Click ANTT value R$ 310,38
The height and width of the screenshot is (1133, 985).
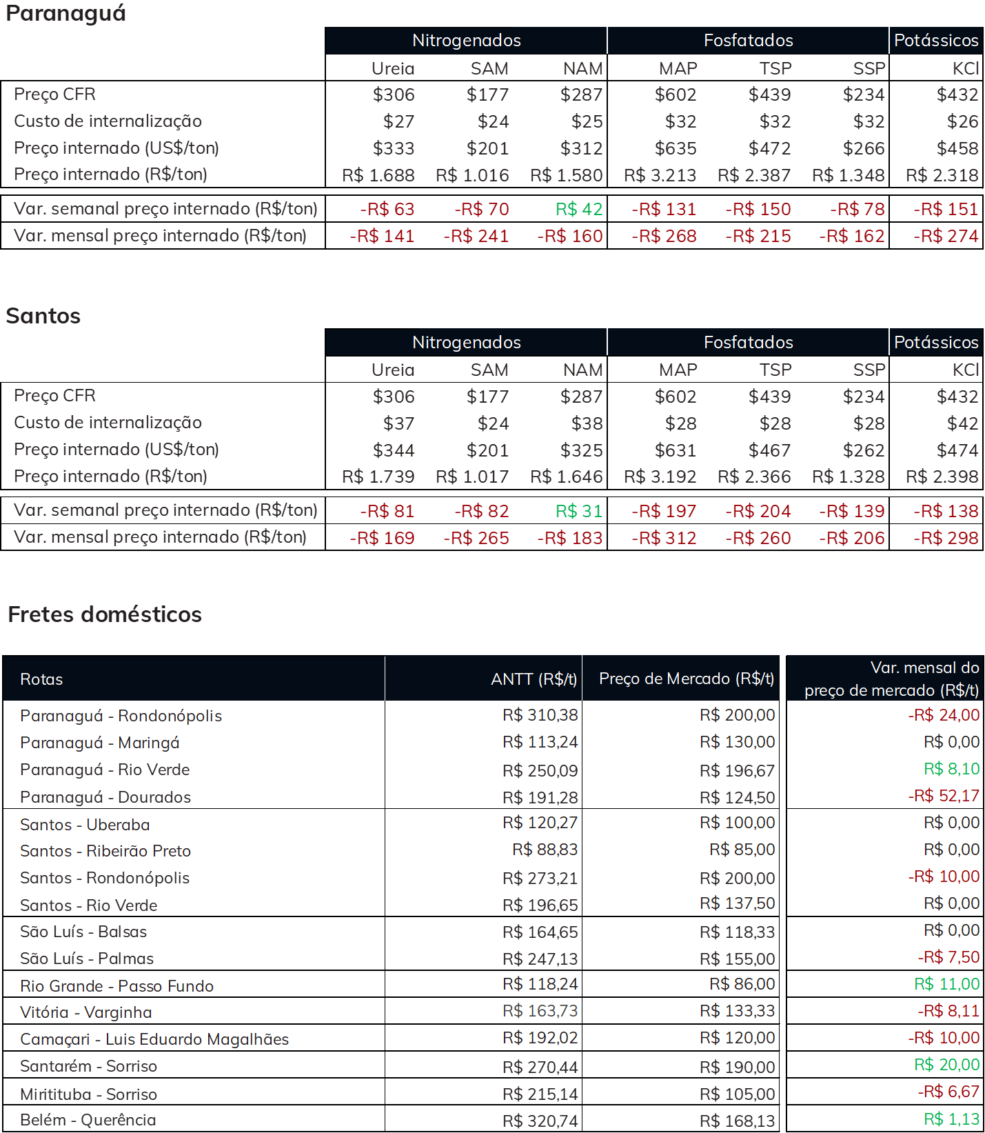tap(540, 715)
